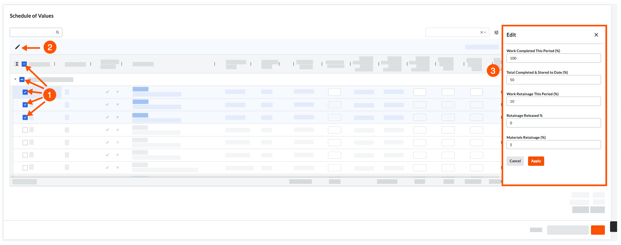
Task: Open the table settings sliders icon
Action: [496, 33]
